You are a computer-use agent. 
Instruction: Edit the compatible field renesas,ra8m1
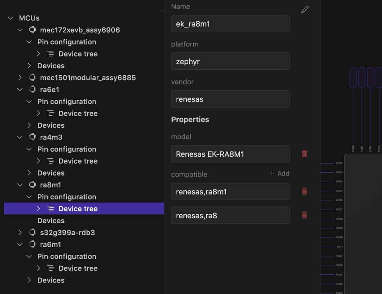230,192
